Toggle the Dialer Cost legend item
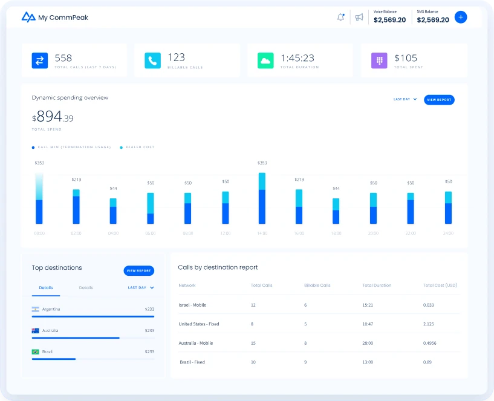This screenshot has width=494, height=401. [139, 147]
